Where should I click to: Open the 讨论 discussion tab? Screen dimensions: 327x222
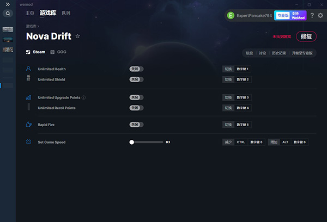click(x=262, y=53)
